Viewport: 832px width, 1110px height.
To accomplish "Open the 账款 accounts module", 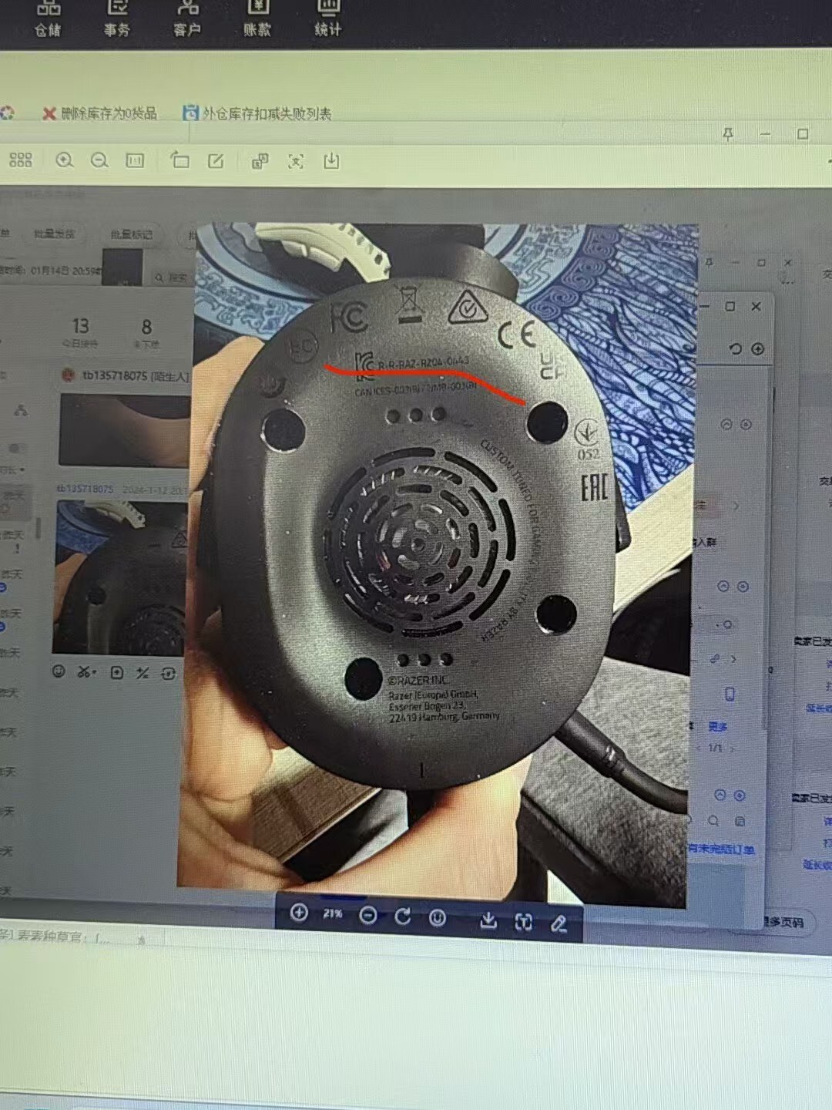I will 257,18.
